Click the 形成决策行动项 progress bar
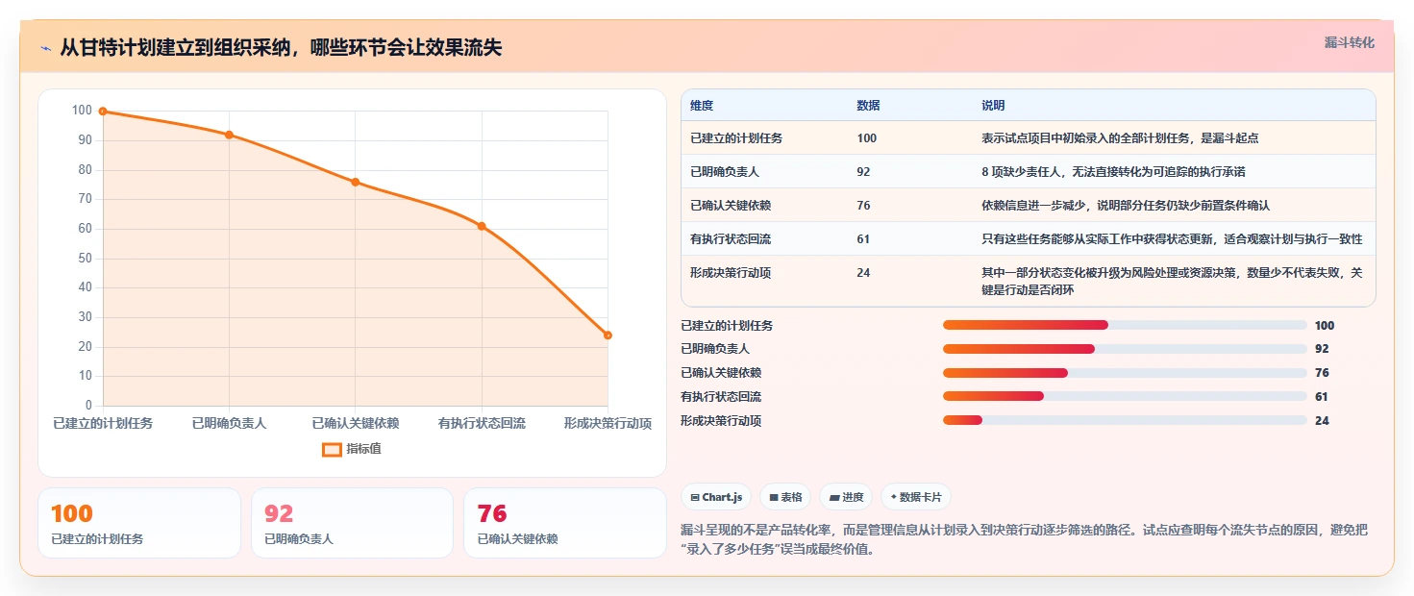This screenshot has height=596, width=1414. pos(1125,421)
